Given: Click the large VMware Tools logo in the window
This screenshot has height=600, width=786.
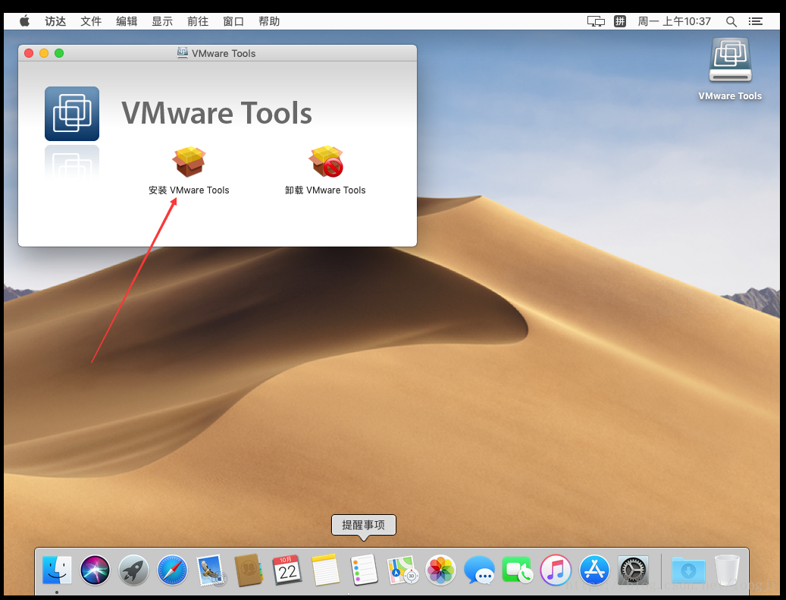Looking at the screenshot, I should [72, 114].
